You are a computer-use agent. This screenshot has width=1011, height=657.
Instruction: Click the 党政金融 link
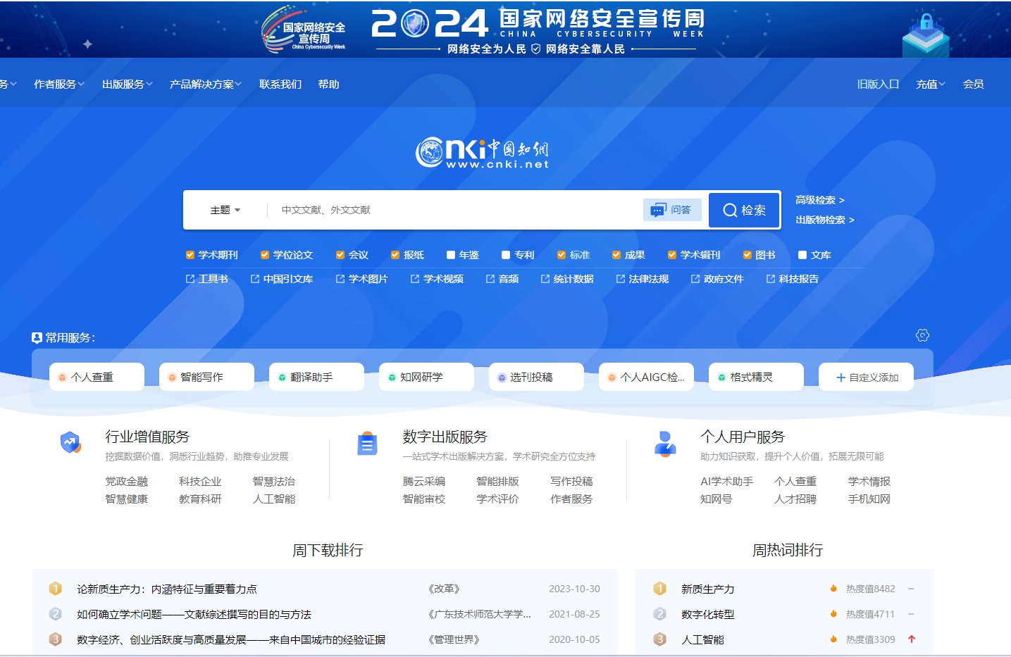[x=127, y=481]
